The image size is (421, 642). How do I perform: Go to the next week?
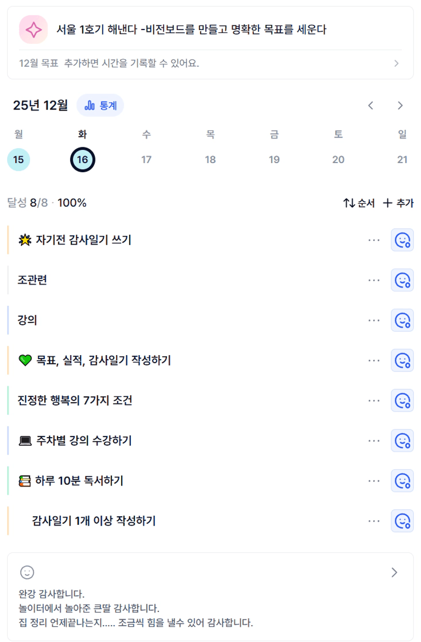400,105
